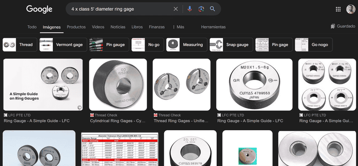This screenshot has height=166, width=358.
Task: Open the 20.021 OJIYAS 383579 gauge image
Action: pyautogui.click(x=190, y=148)
